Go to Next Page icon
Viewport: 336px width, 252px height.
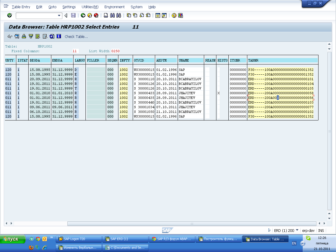142,15
